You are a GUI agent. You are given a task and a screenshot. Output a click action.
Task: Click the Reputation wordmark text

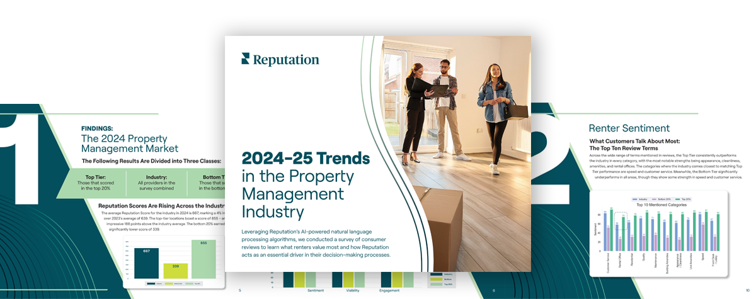coord(285,60)
